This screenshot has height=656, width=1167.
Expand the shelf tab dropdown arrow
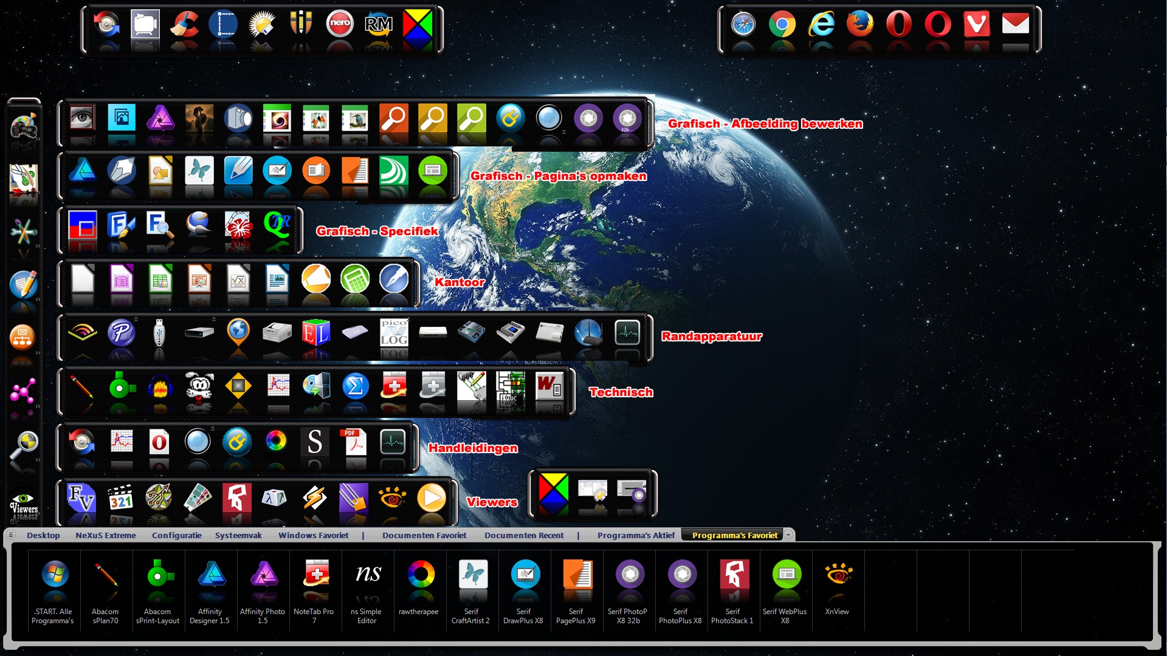[788, 535]
